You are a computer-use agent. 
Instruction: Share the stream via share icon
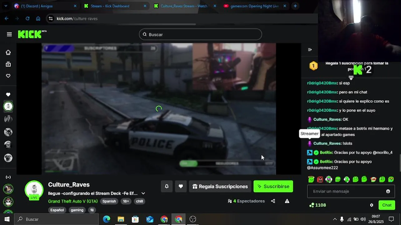click(273, 201)
